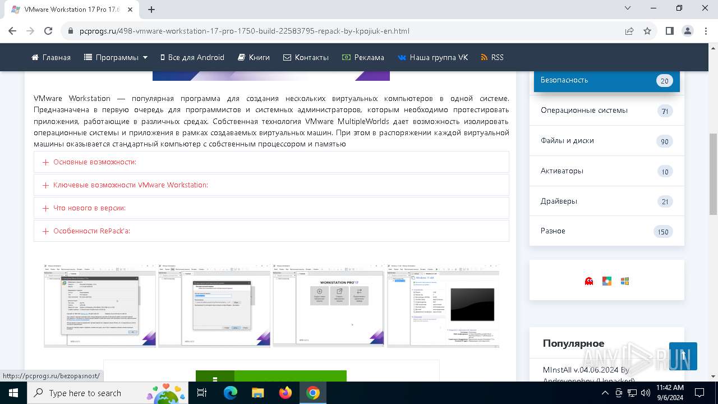This screenshot has height=404, width=718.
Task: Open the Windows Start menu
Action: tap(13, 393)
